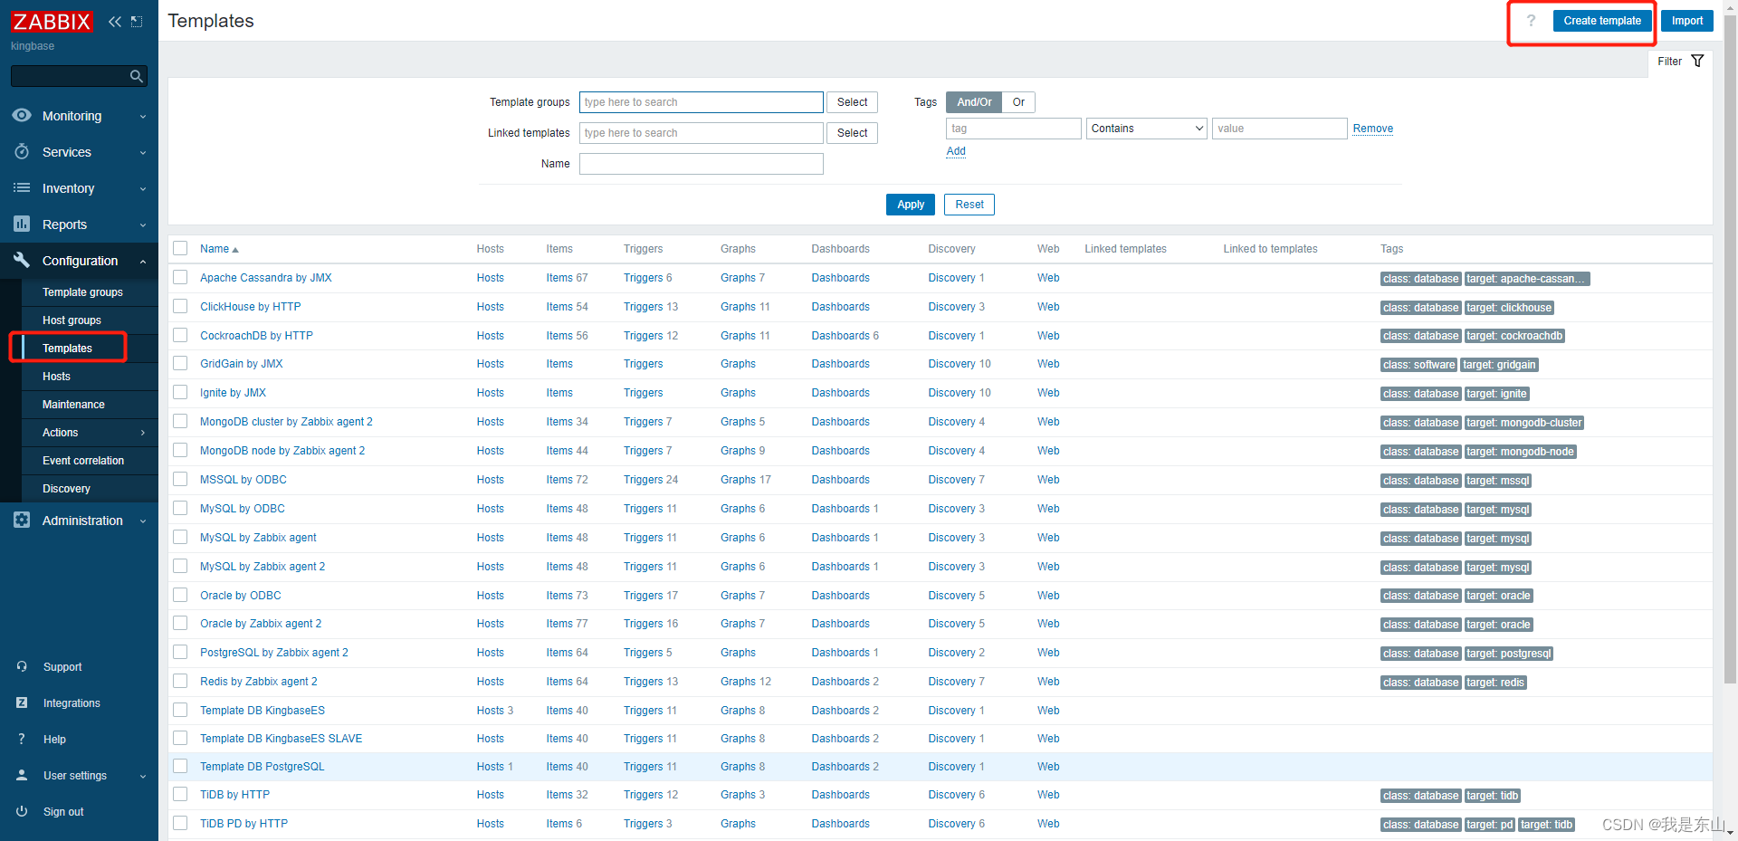Switch tag matching to Or
Image resolution: width=1738 pixels, height=841 pixels.
[x=1018, y=101]
